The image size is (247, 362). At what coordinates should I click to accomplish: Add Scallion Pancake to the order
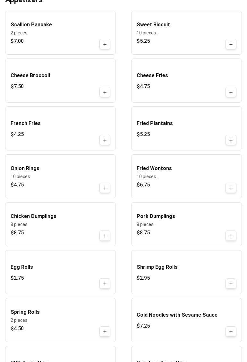point(105,44)
